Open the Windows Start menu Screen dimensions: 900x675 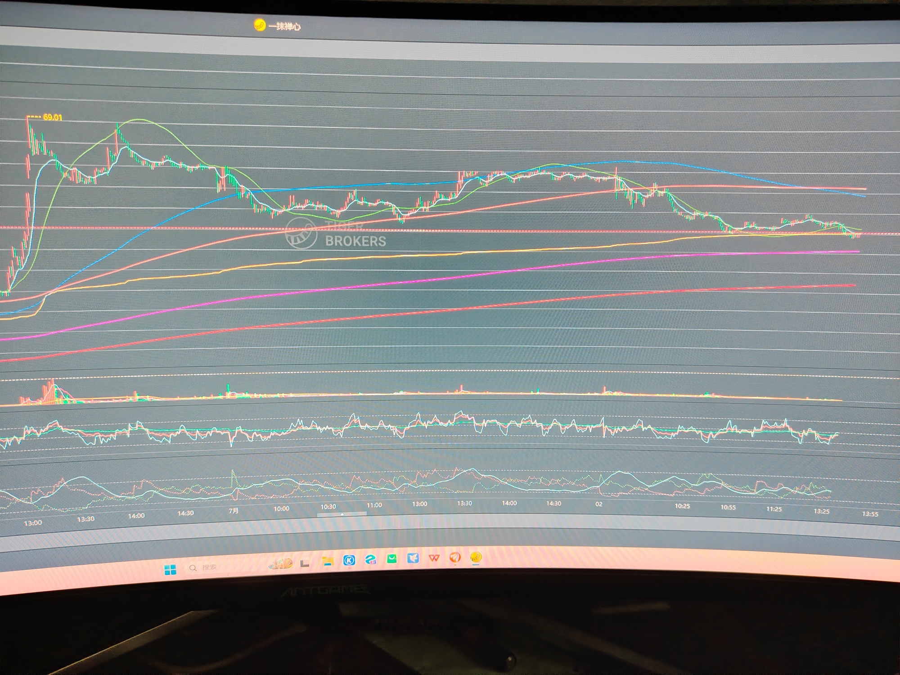(x=171, y=570)
